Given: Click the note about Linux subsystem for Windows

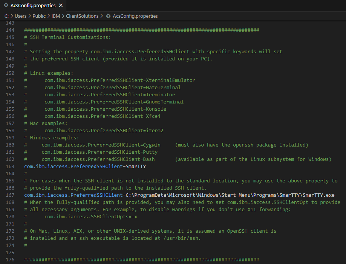Looking at the screenshot, I should (253, 159).
